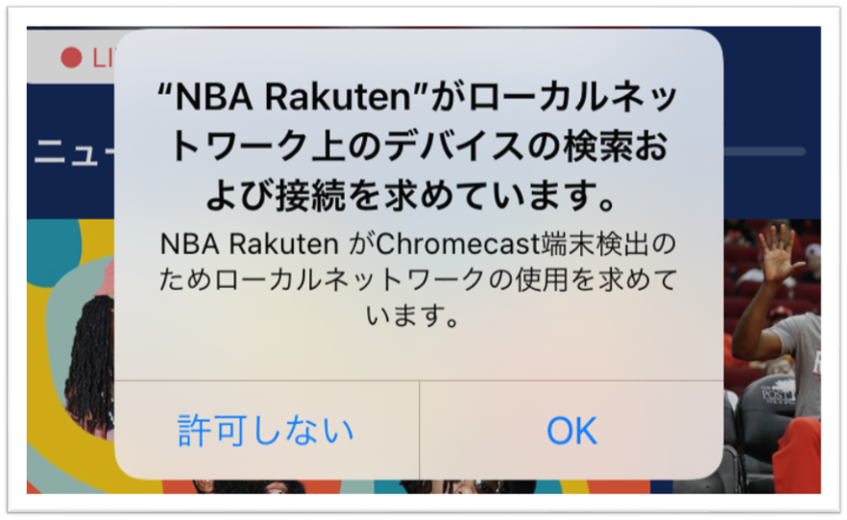Confirm local network access with OK
Viewport: 847px width, 520px height.
571,431
